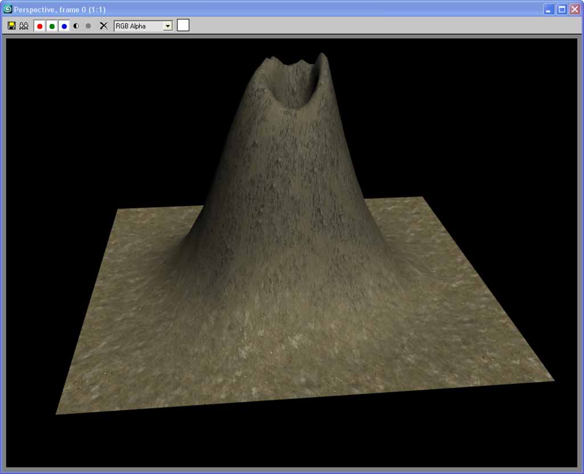Show the alpha channel with the half-circle icon
584x474 pixels.
[76, 26]
